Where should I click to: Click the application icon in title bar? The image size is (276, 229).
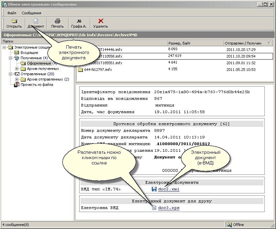pos(4,4)
